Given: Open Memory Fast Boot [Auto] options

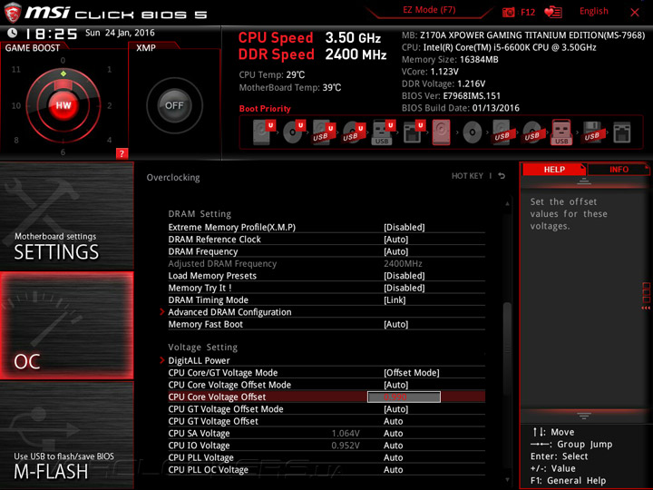Looking at the screenshot, I should (x=395, y=324).
